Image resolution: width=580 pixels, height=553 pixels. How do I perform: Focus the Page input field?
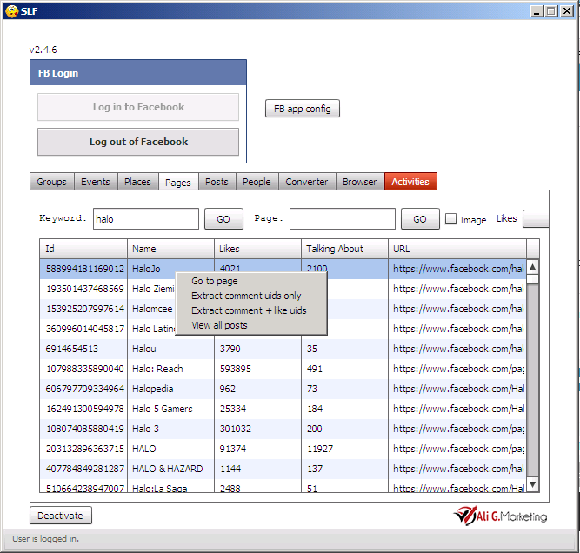pos(343,218)
